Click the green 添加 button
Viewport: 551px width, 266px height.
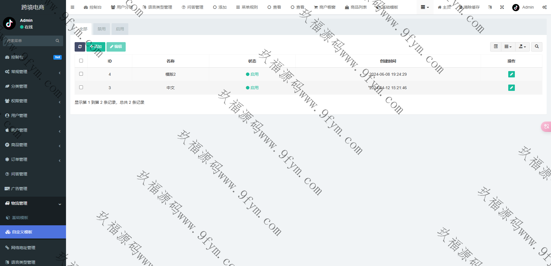click(96, 47)
